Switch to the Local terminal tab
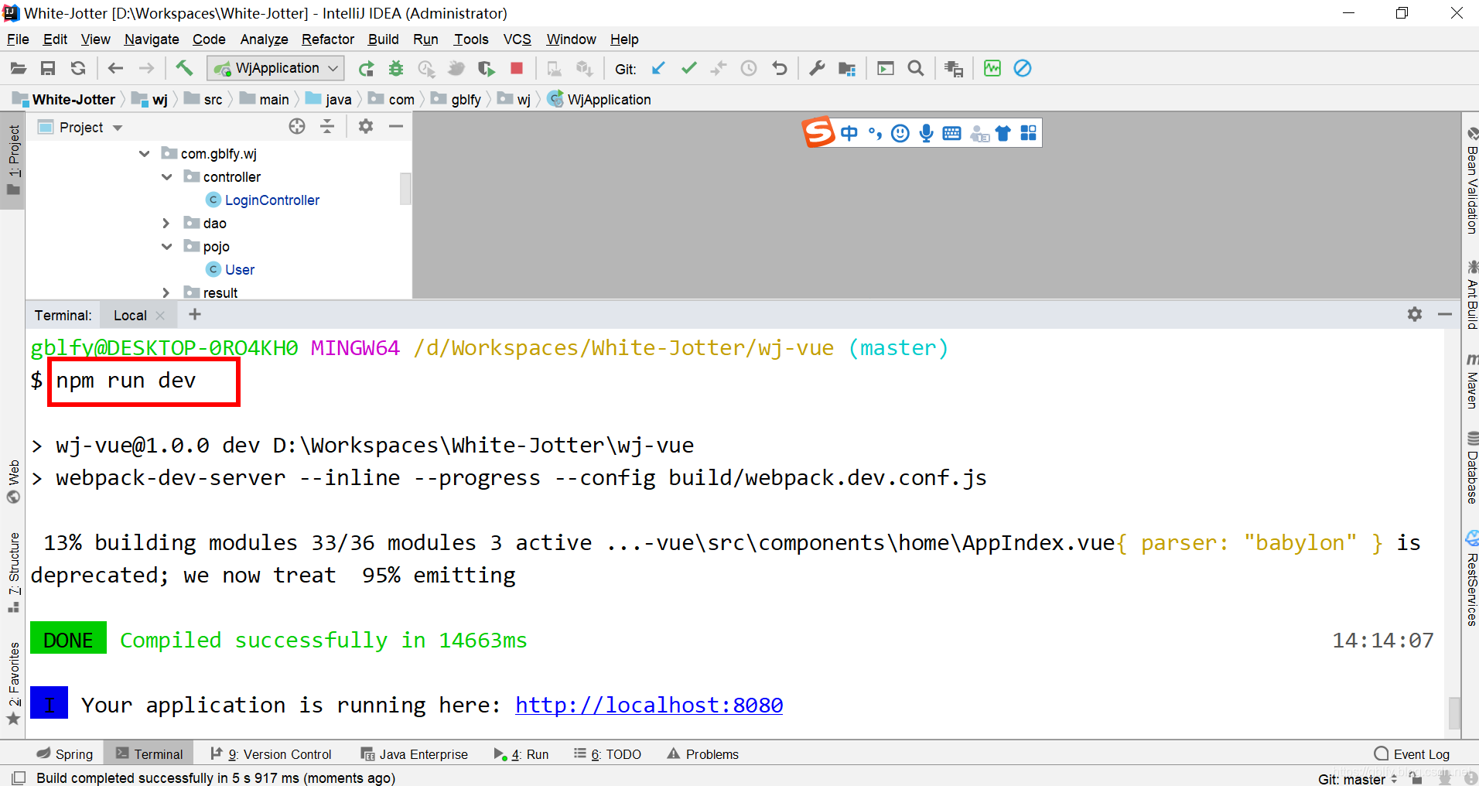Screen dimensions: 1479x786 point(130,315)
